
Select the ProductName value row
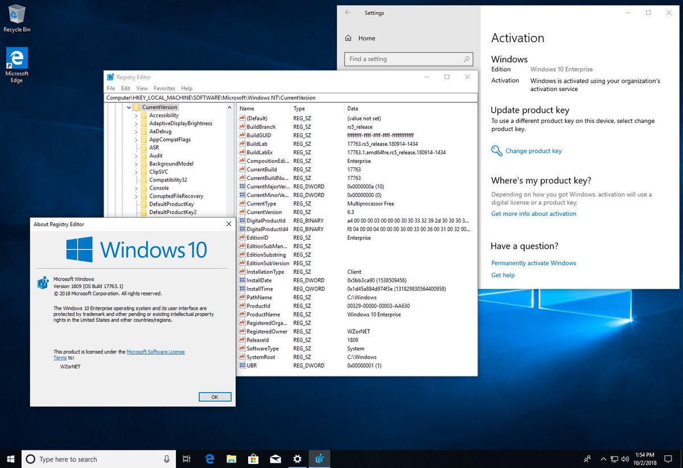pyautogui.click(x=355, y=314)
